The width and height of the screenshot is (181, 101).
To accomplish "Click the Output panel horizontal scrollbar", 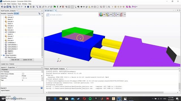I will [105, 92].
